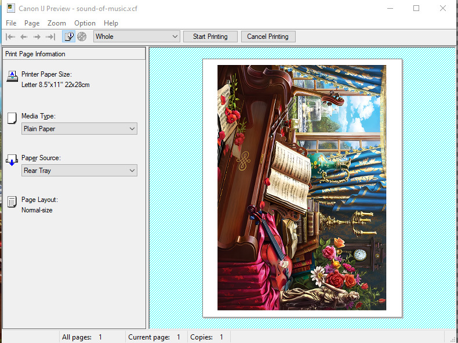Open the Whole zoom dropdown
The width and height of the screenshot is (458, 343).
coord(137,37)
